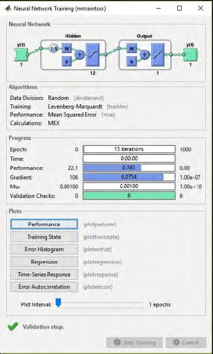Click the Performance progress bar 0.743

[129, 168]
